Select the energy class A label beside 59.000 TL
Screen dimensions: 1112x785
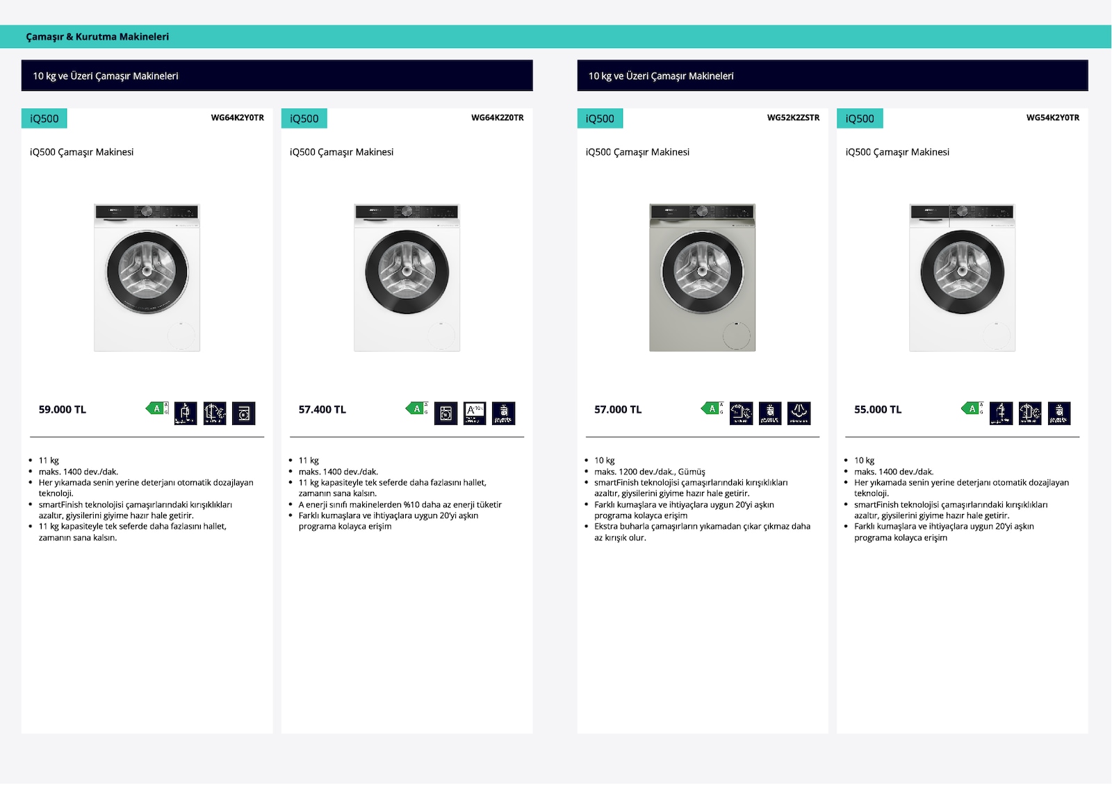(157, 408)
